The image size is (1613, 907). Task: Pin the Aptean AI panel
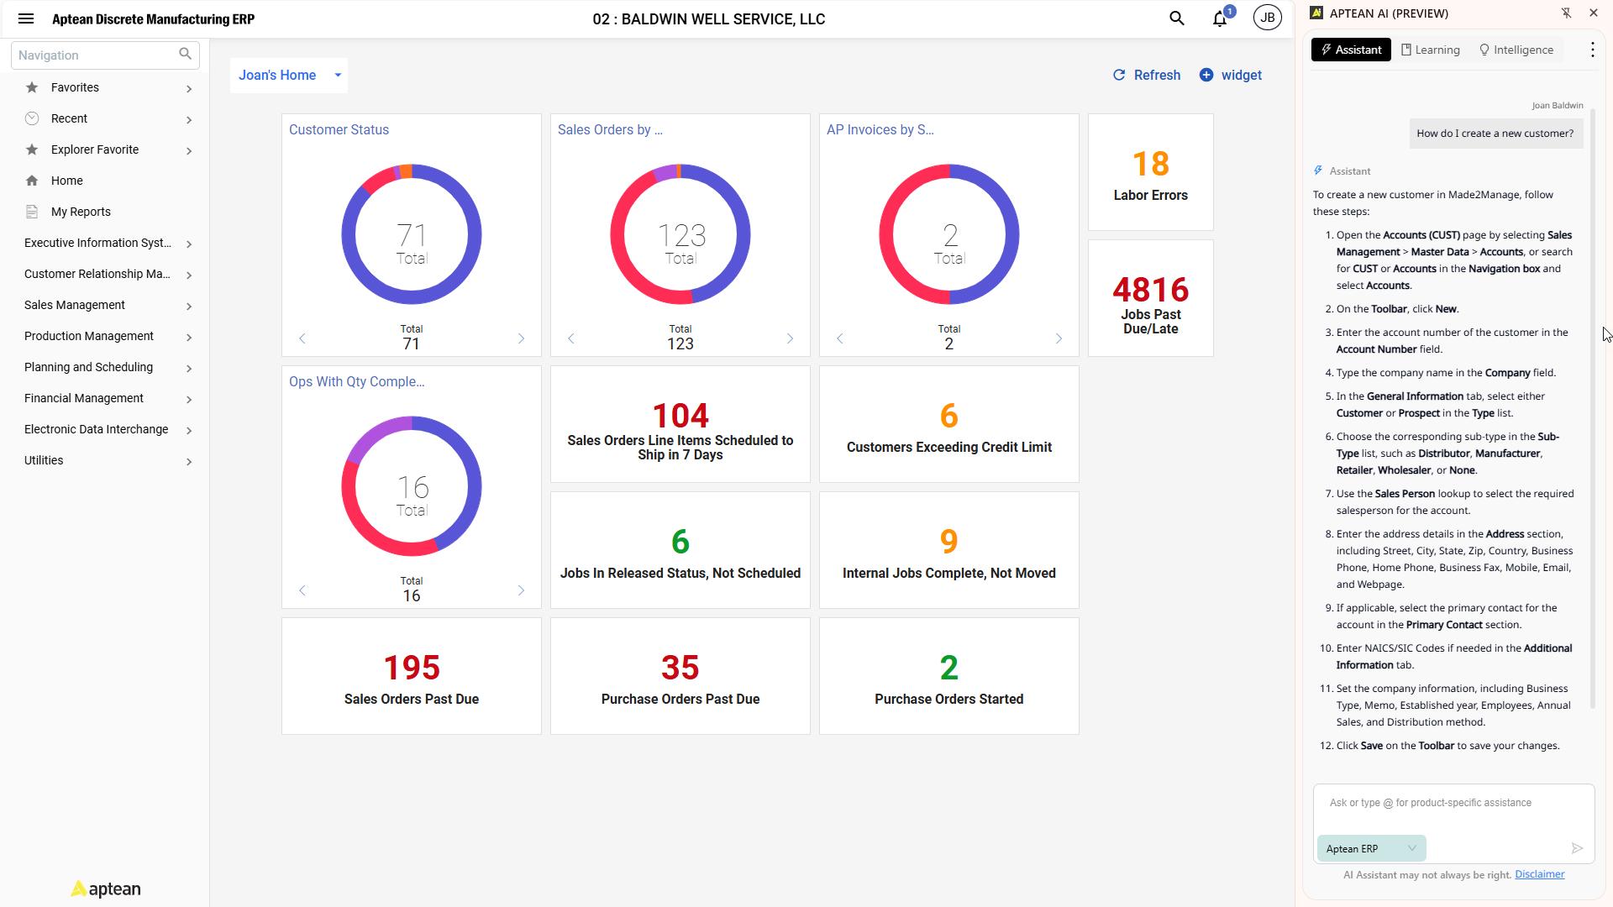pyautogui.click(x=1566, y=13)
